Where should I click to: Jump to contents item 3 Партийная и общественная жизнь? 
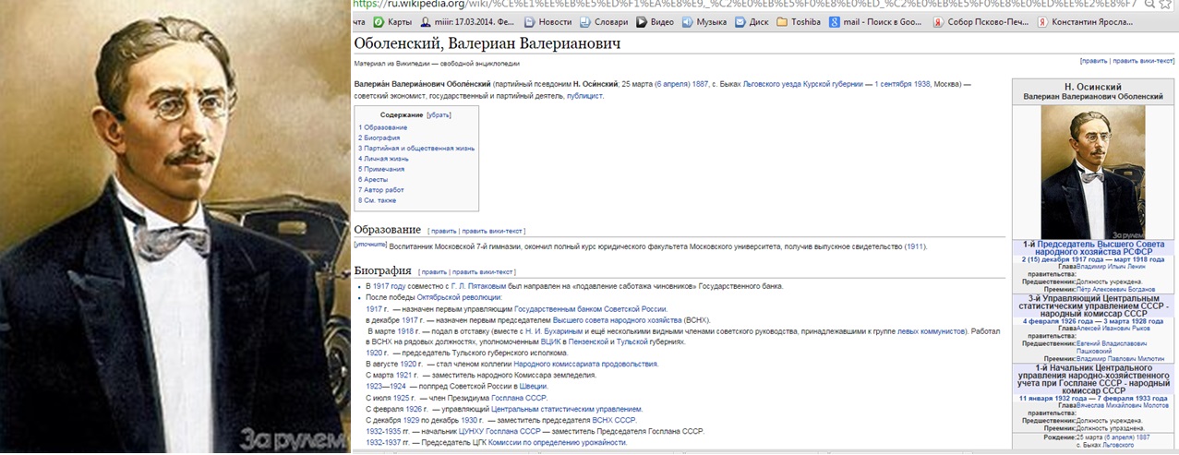(416, 148)
